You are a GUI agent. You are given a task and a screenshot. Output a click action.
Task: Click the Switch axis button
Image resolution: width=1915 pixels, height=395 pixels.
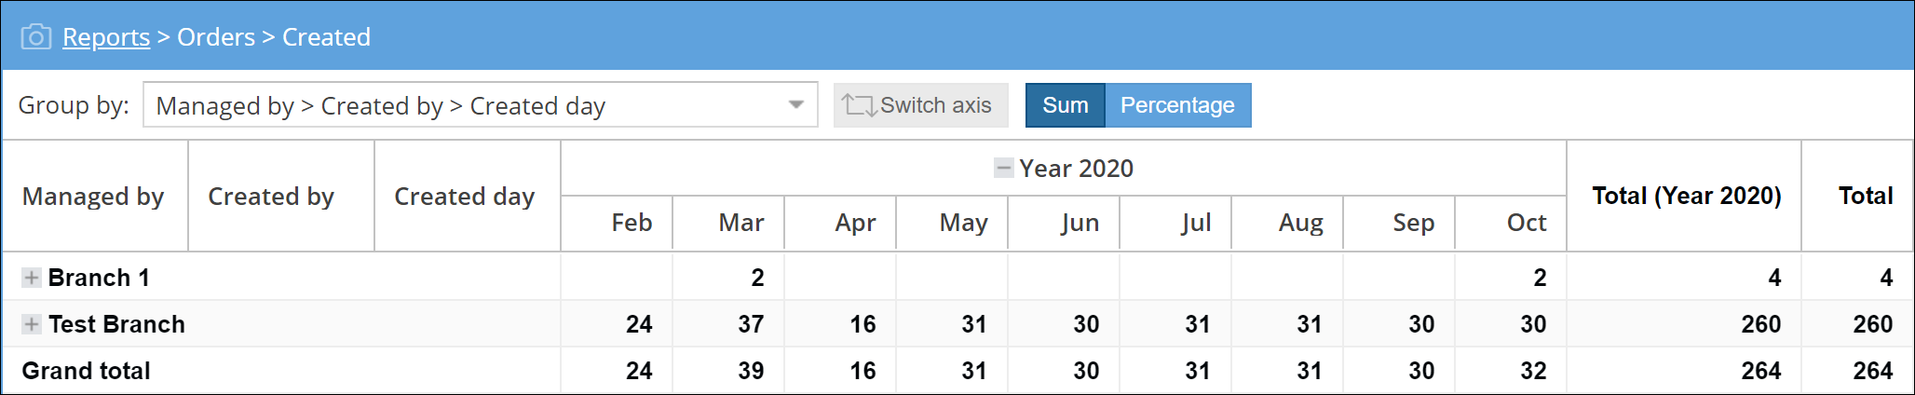click(x=920, y=105)
